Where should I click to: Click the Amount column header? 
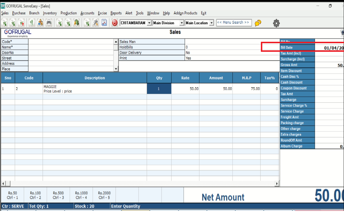[x=216, y=78]
